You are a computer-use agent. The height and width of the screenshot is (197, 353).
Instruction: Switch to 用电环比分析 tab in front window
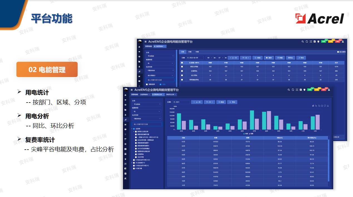(171, 94)
